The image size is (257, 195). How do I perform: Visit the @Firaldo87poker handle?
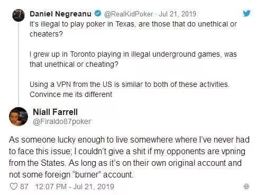62,121
